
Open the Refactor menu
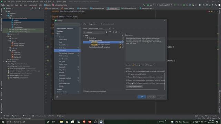click(x=36, y=2)
